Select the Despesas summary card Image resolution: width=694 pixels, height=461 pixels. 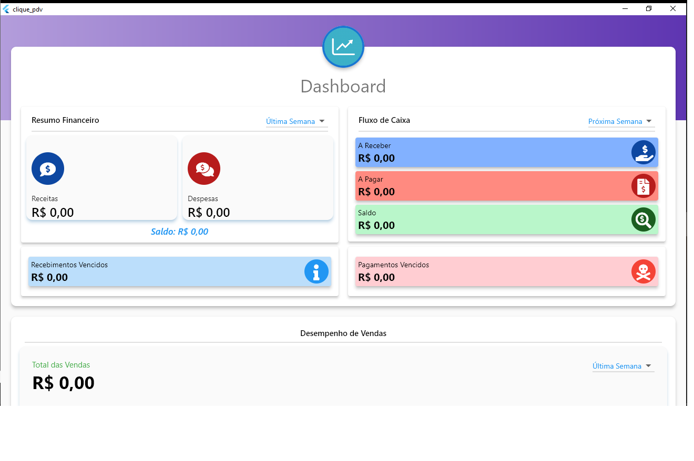258,179
